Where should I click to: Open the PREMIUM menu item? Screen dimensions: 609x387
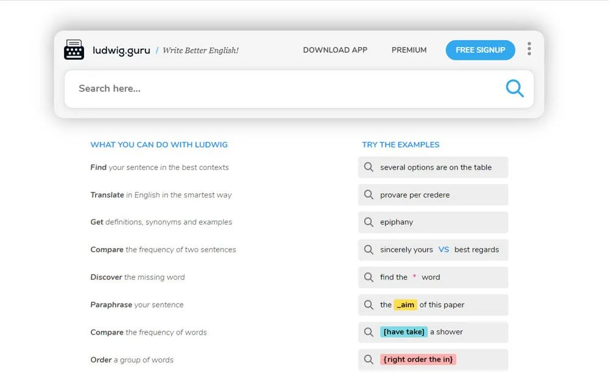(x=409, y=50)
